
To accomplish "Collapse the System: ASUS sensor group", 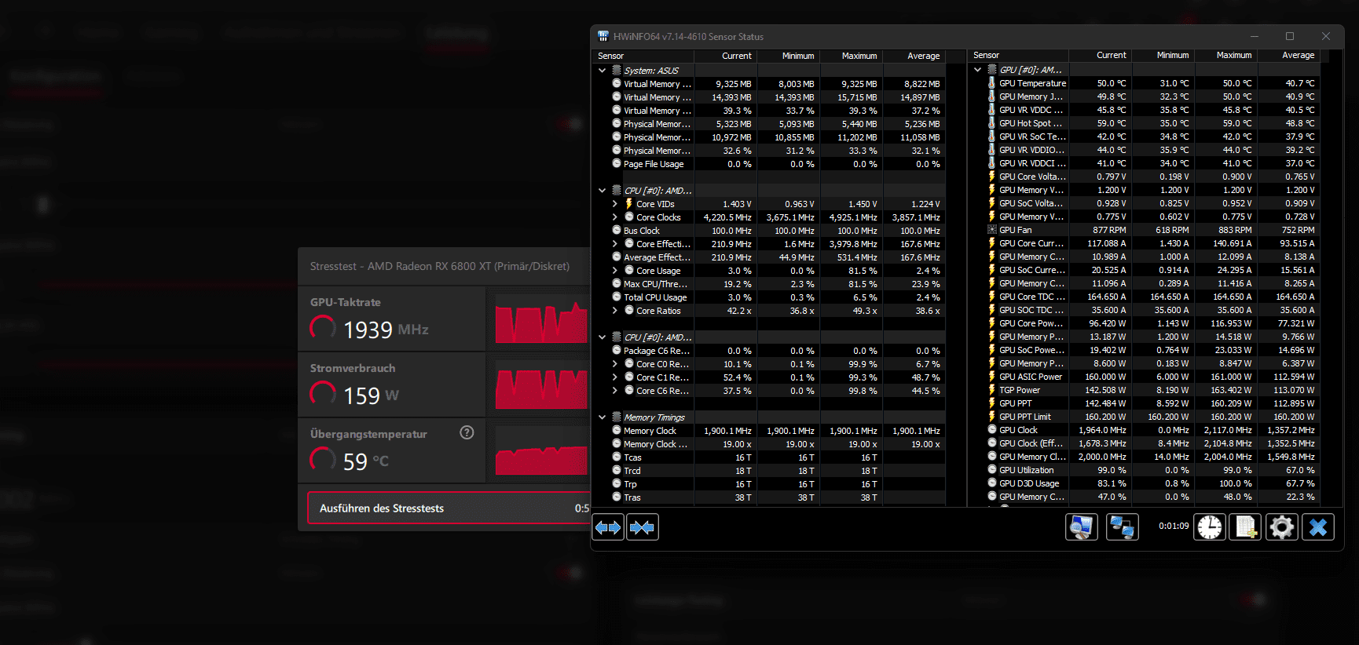I will [x=603, y=71].
